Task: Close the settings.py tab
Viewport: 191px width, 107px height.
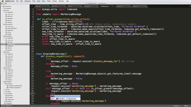Action: point(97,6)
